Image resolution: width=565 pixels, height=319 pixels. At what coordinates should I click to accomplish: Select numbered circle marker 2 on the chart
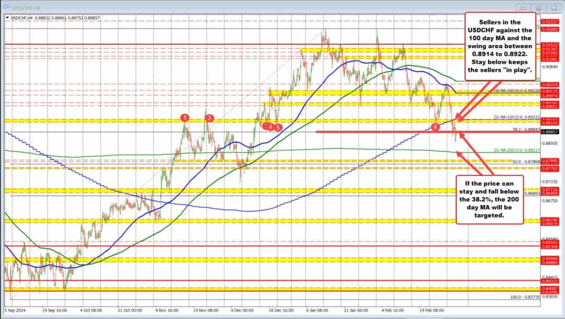point(209,119)
